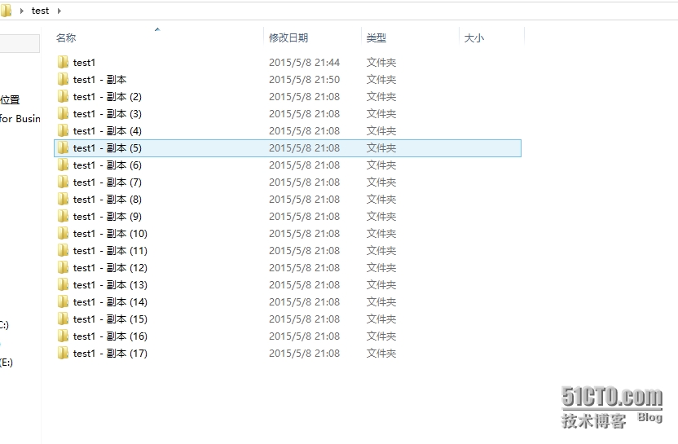Select the name test1 - 副本 (16)

click(x=110, y=336)
